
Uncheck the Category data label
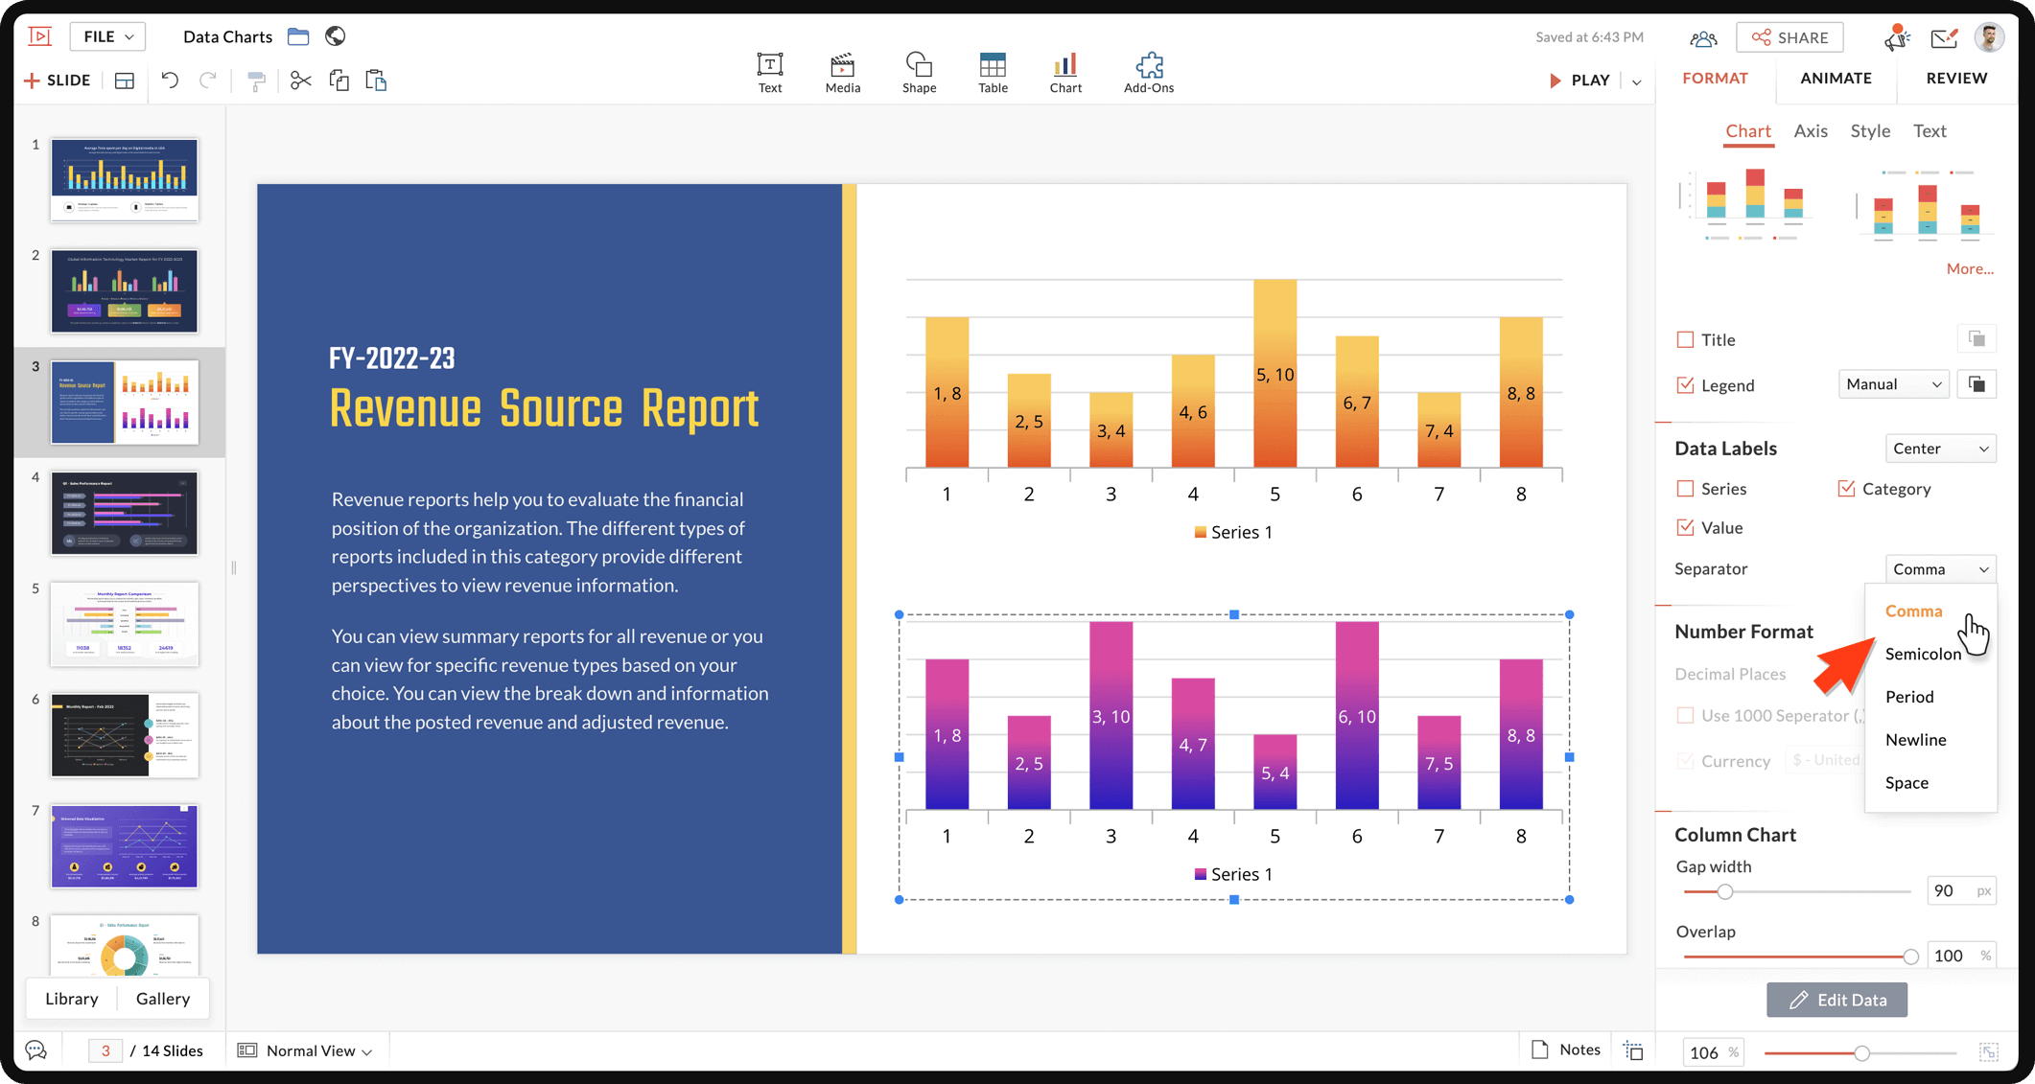pos(1846,489)
